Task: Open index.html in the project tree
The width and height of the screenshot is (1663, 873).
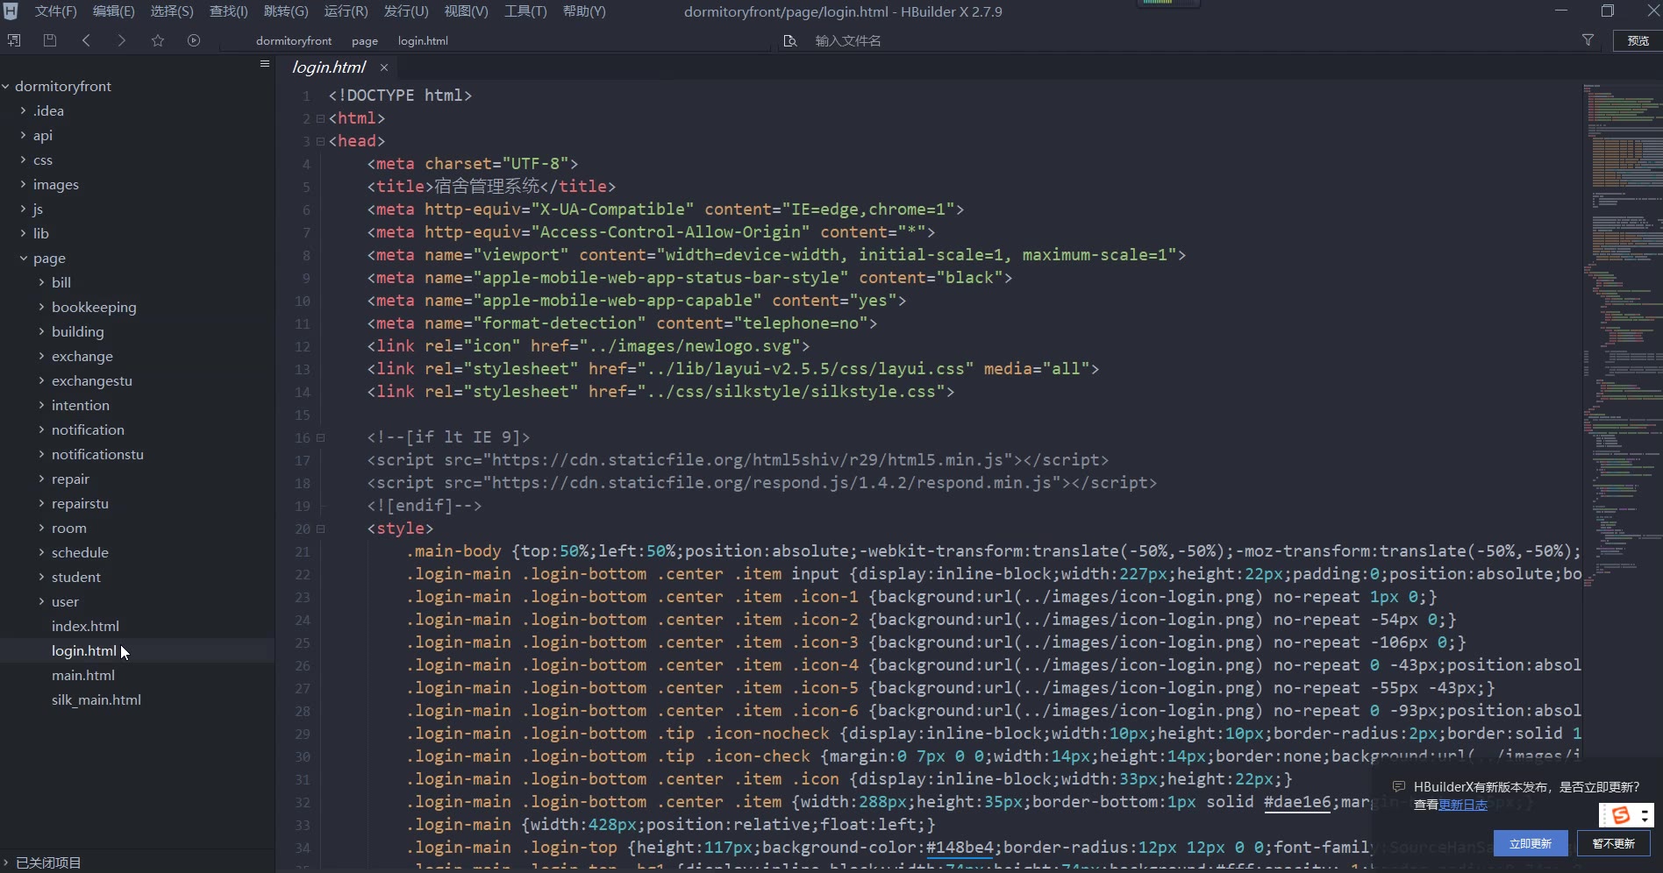Action: [85, 626]
